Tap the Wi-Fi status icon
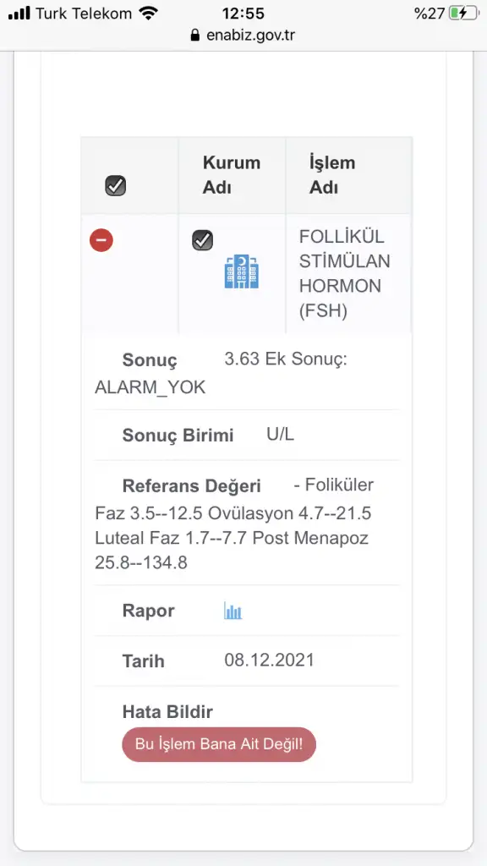Viewport: 487px width, 866px height. point(148,14)
